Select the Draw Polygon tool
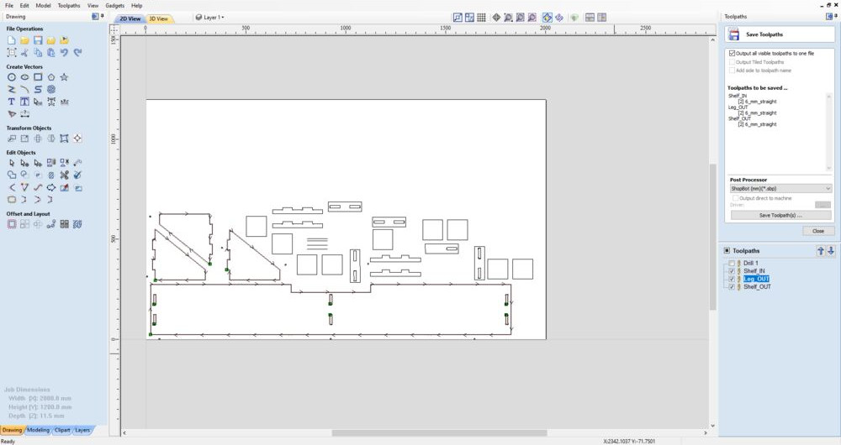841x445 pixels. tap(51, 77)
